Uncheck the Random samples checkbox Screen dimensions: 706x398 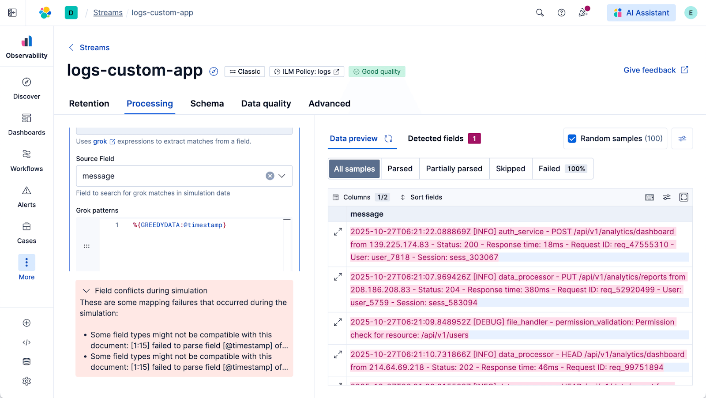click(x=572, y=139)
